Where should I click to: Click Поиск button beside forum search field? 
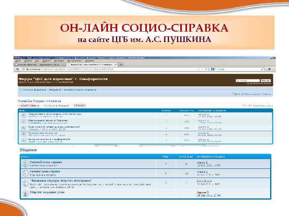coord(80,106)
